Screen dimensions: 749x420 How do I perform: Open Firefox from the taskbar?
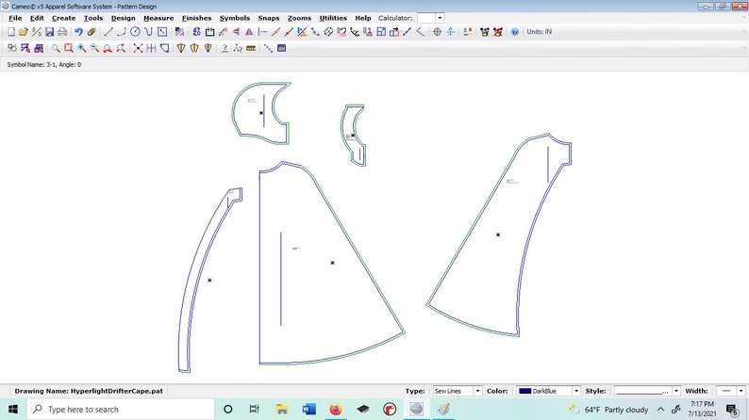pos(336,410)
